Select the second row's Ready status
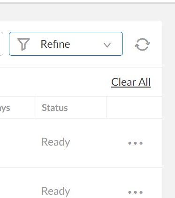175x198 pixels. [x=56, y=191]
